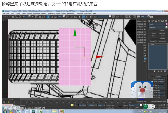Open the Rendering menu
168x113 pixels.
[x=71, y=13]
